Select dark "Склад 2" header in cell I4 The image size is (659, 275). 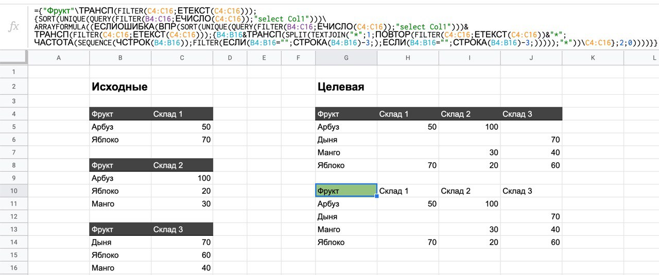click(x=470, y=114)
